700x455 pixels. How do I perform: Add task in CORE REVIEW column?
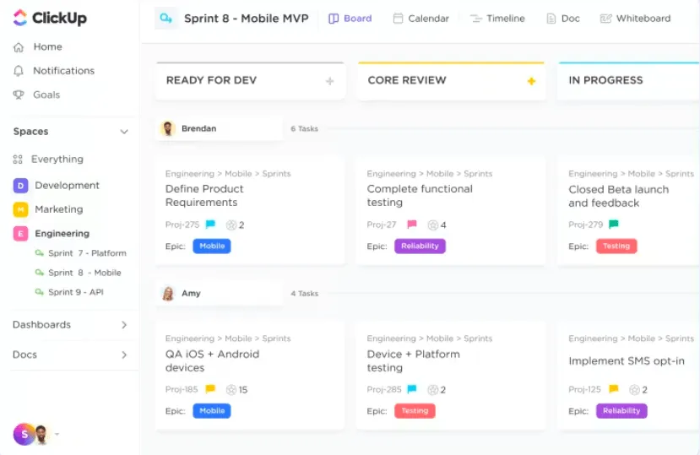531,81
